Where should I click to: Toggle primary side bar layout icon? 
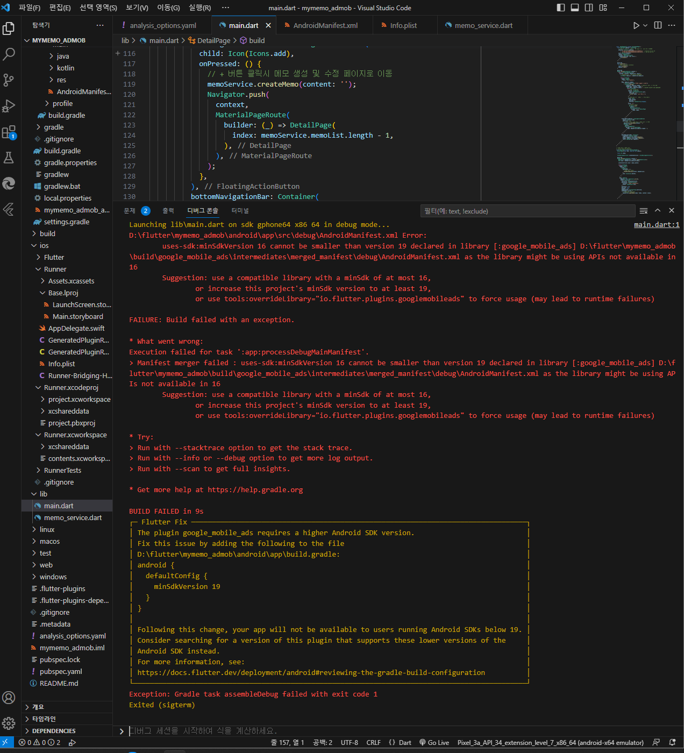pyautogui.click(x=561, y=8)
